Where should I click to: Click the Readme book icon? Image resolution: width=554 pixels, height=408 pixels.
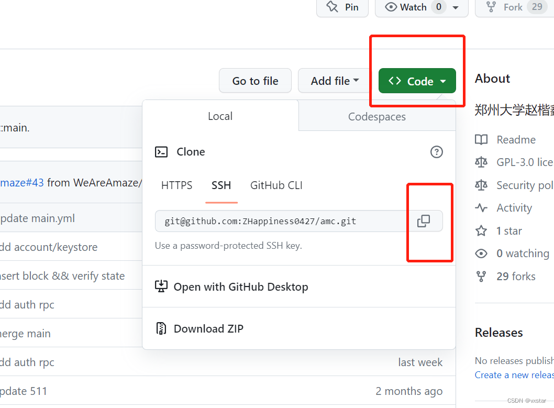[481, 140]
